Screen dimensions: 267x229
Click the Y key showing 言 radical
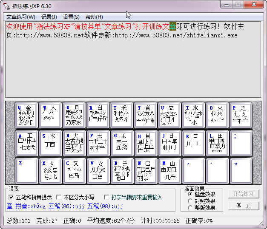146,115
